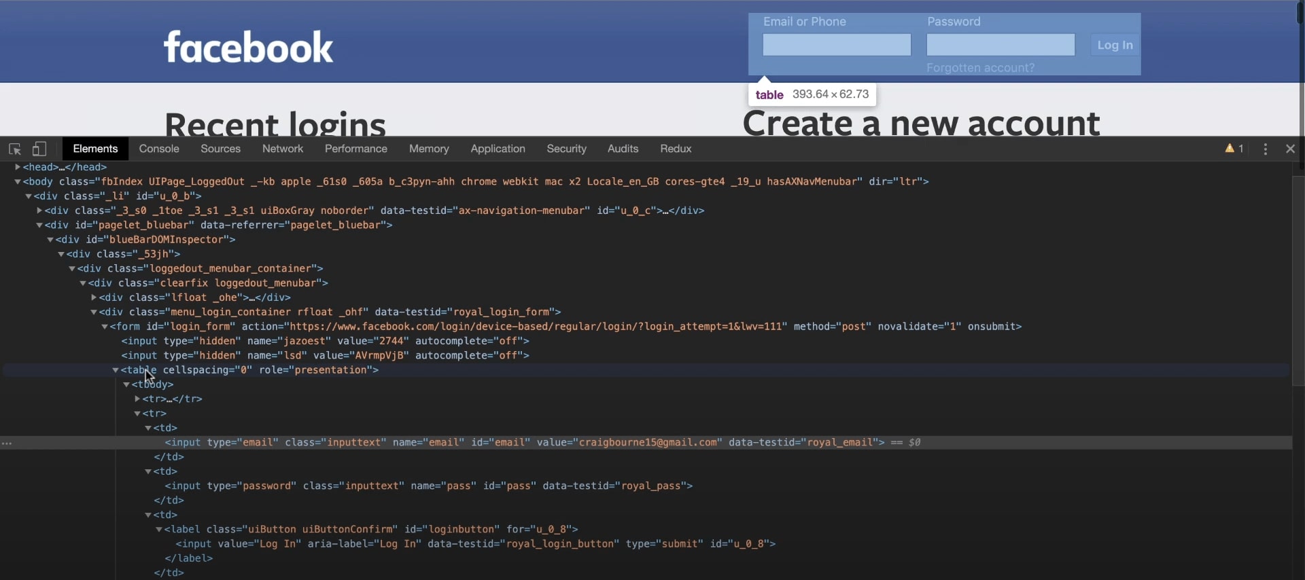
Task: Collapse the pagelet_bluebar div
Action: pos(39,225)
